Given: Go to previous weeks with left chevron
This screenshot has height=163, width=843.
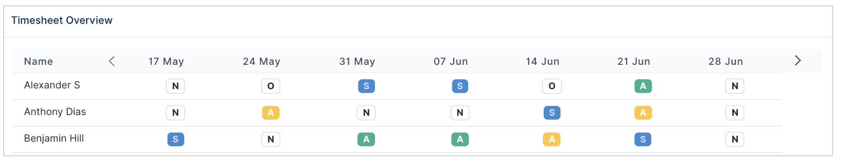Looking at the screenshot, I should pos(112,61).
